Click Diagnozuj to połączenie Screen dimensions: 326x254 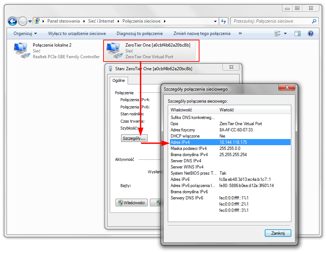[x=140, y=33]
